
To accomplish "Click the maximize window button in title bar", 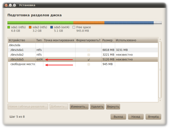I will (x=14, y=5).
